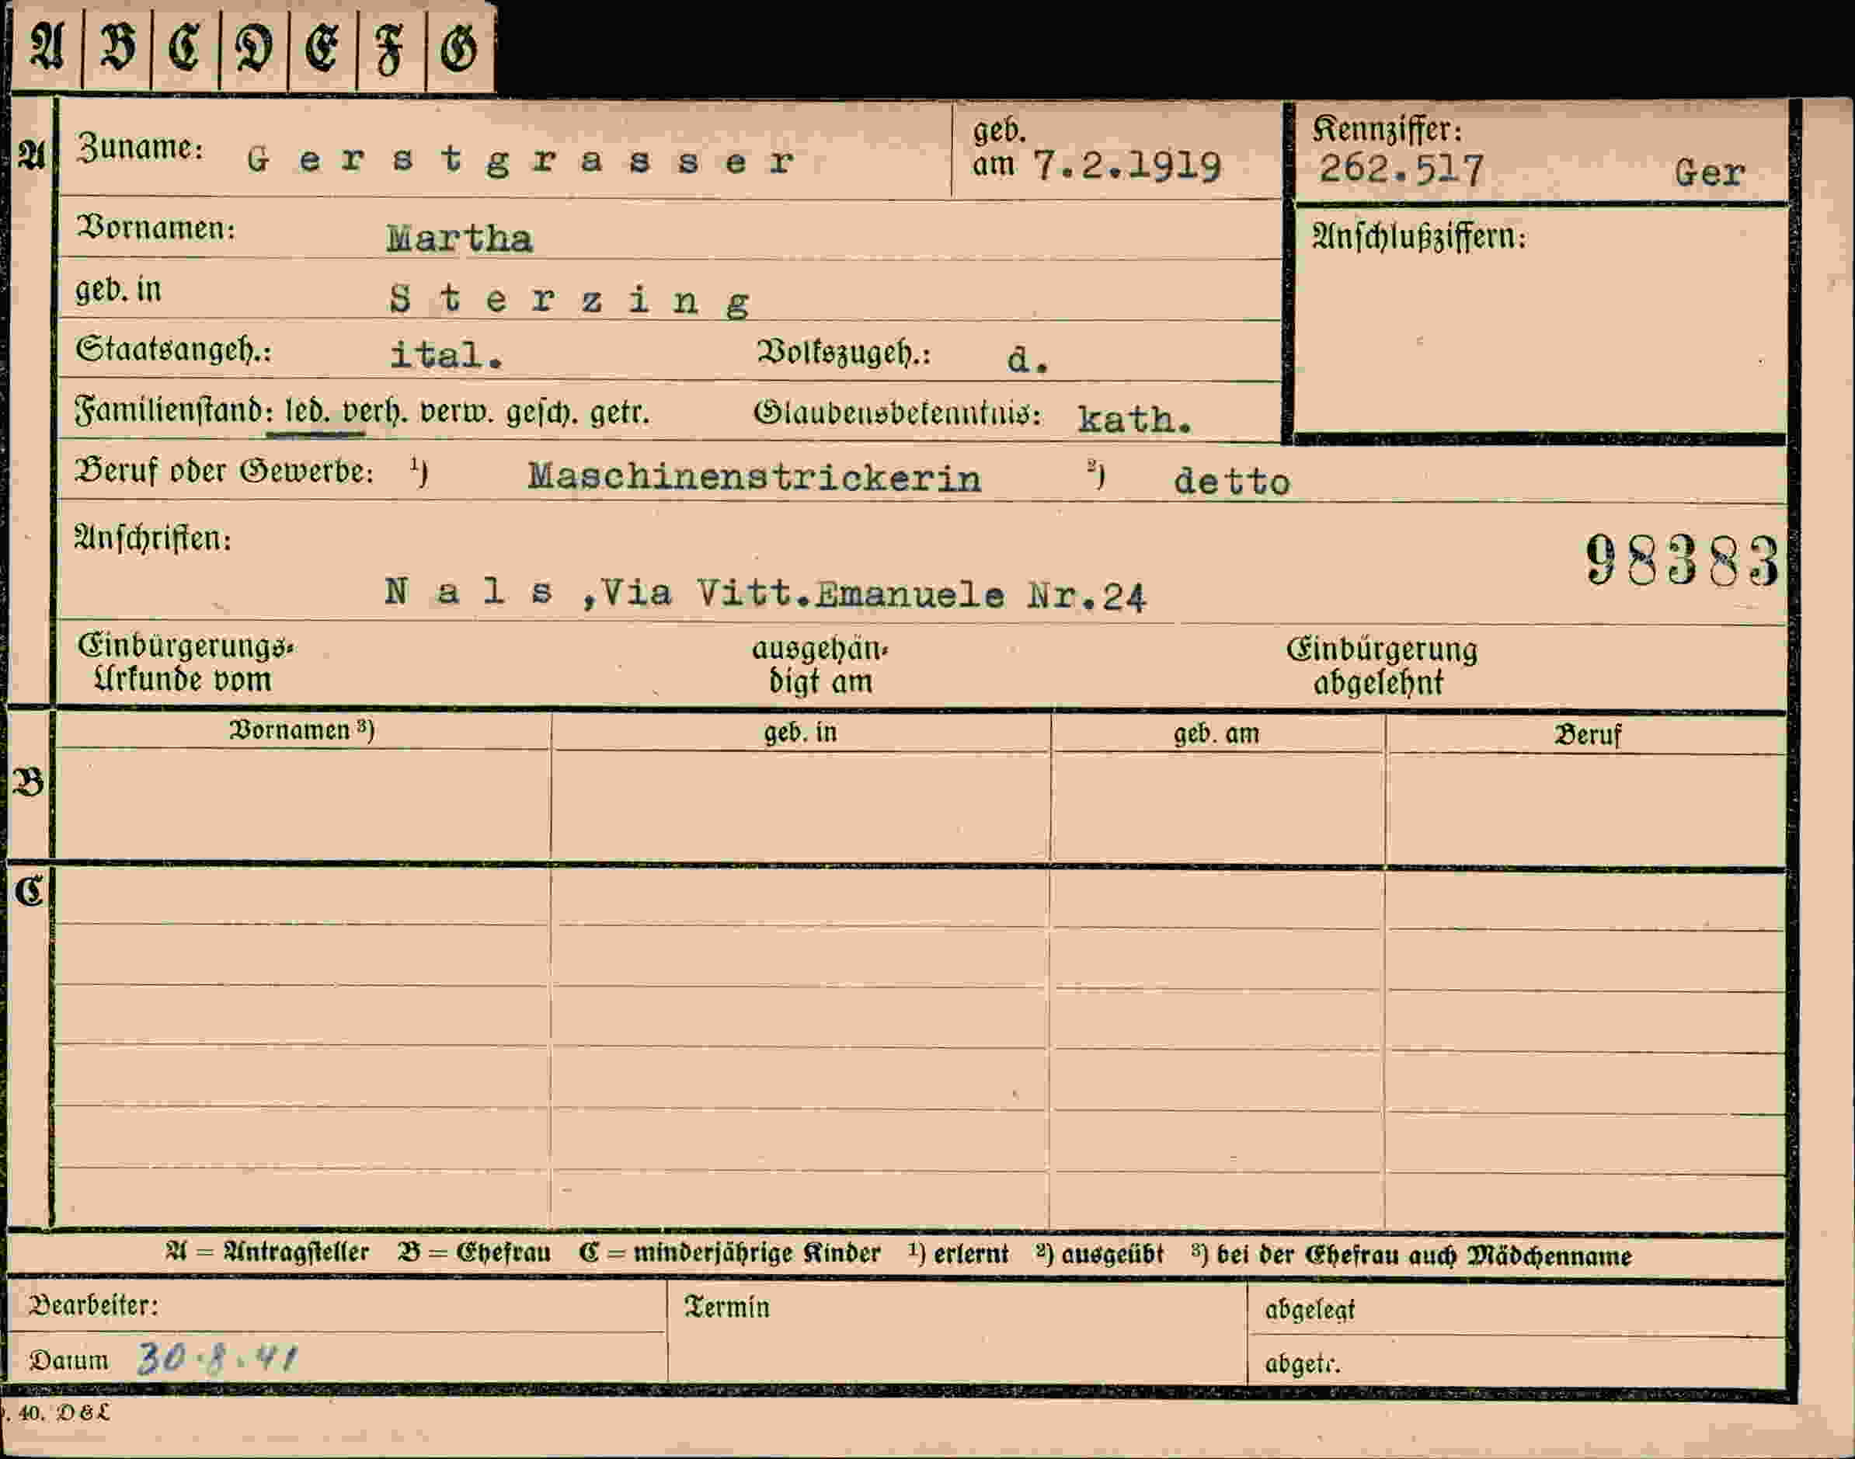Image resolution: width=1855 pixels, height=1459 pixels.
Task: Click footnote '2) ausgeübt'
Action: pos(1100,1255)
